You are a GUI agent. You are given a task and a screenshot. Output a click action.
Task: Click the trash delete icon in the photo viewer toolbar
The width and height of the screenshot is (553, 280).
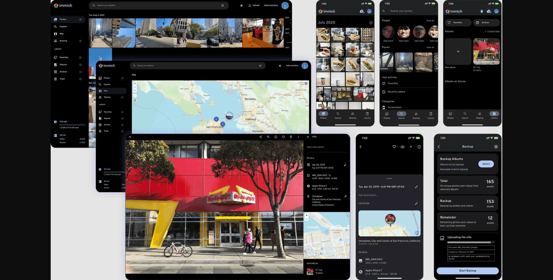coord(291,137)
